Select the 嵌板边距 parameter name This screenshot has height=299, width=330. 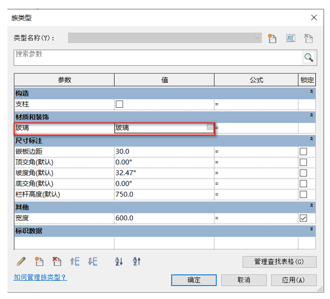tap(64, 152)
